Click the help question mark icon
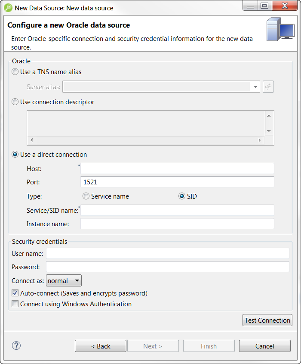301x364 pixels. [x=16, y=345]
